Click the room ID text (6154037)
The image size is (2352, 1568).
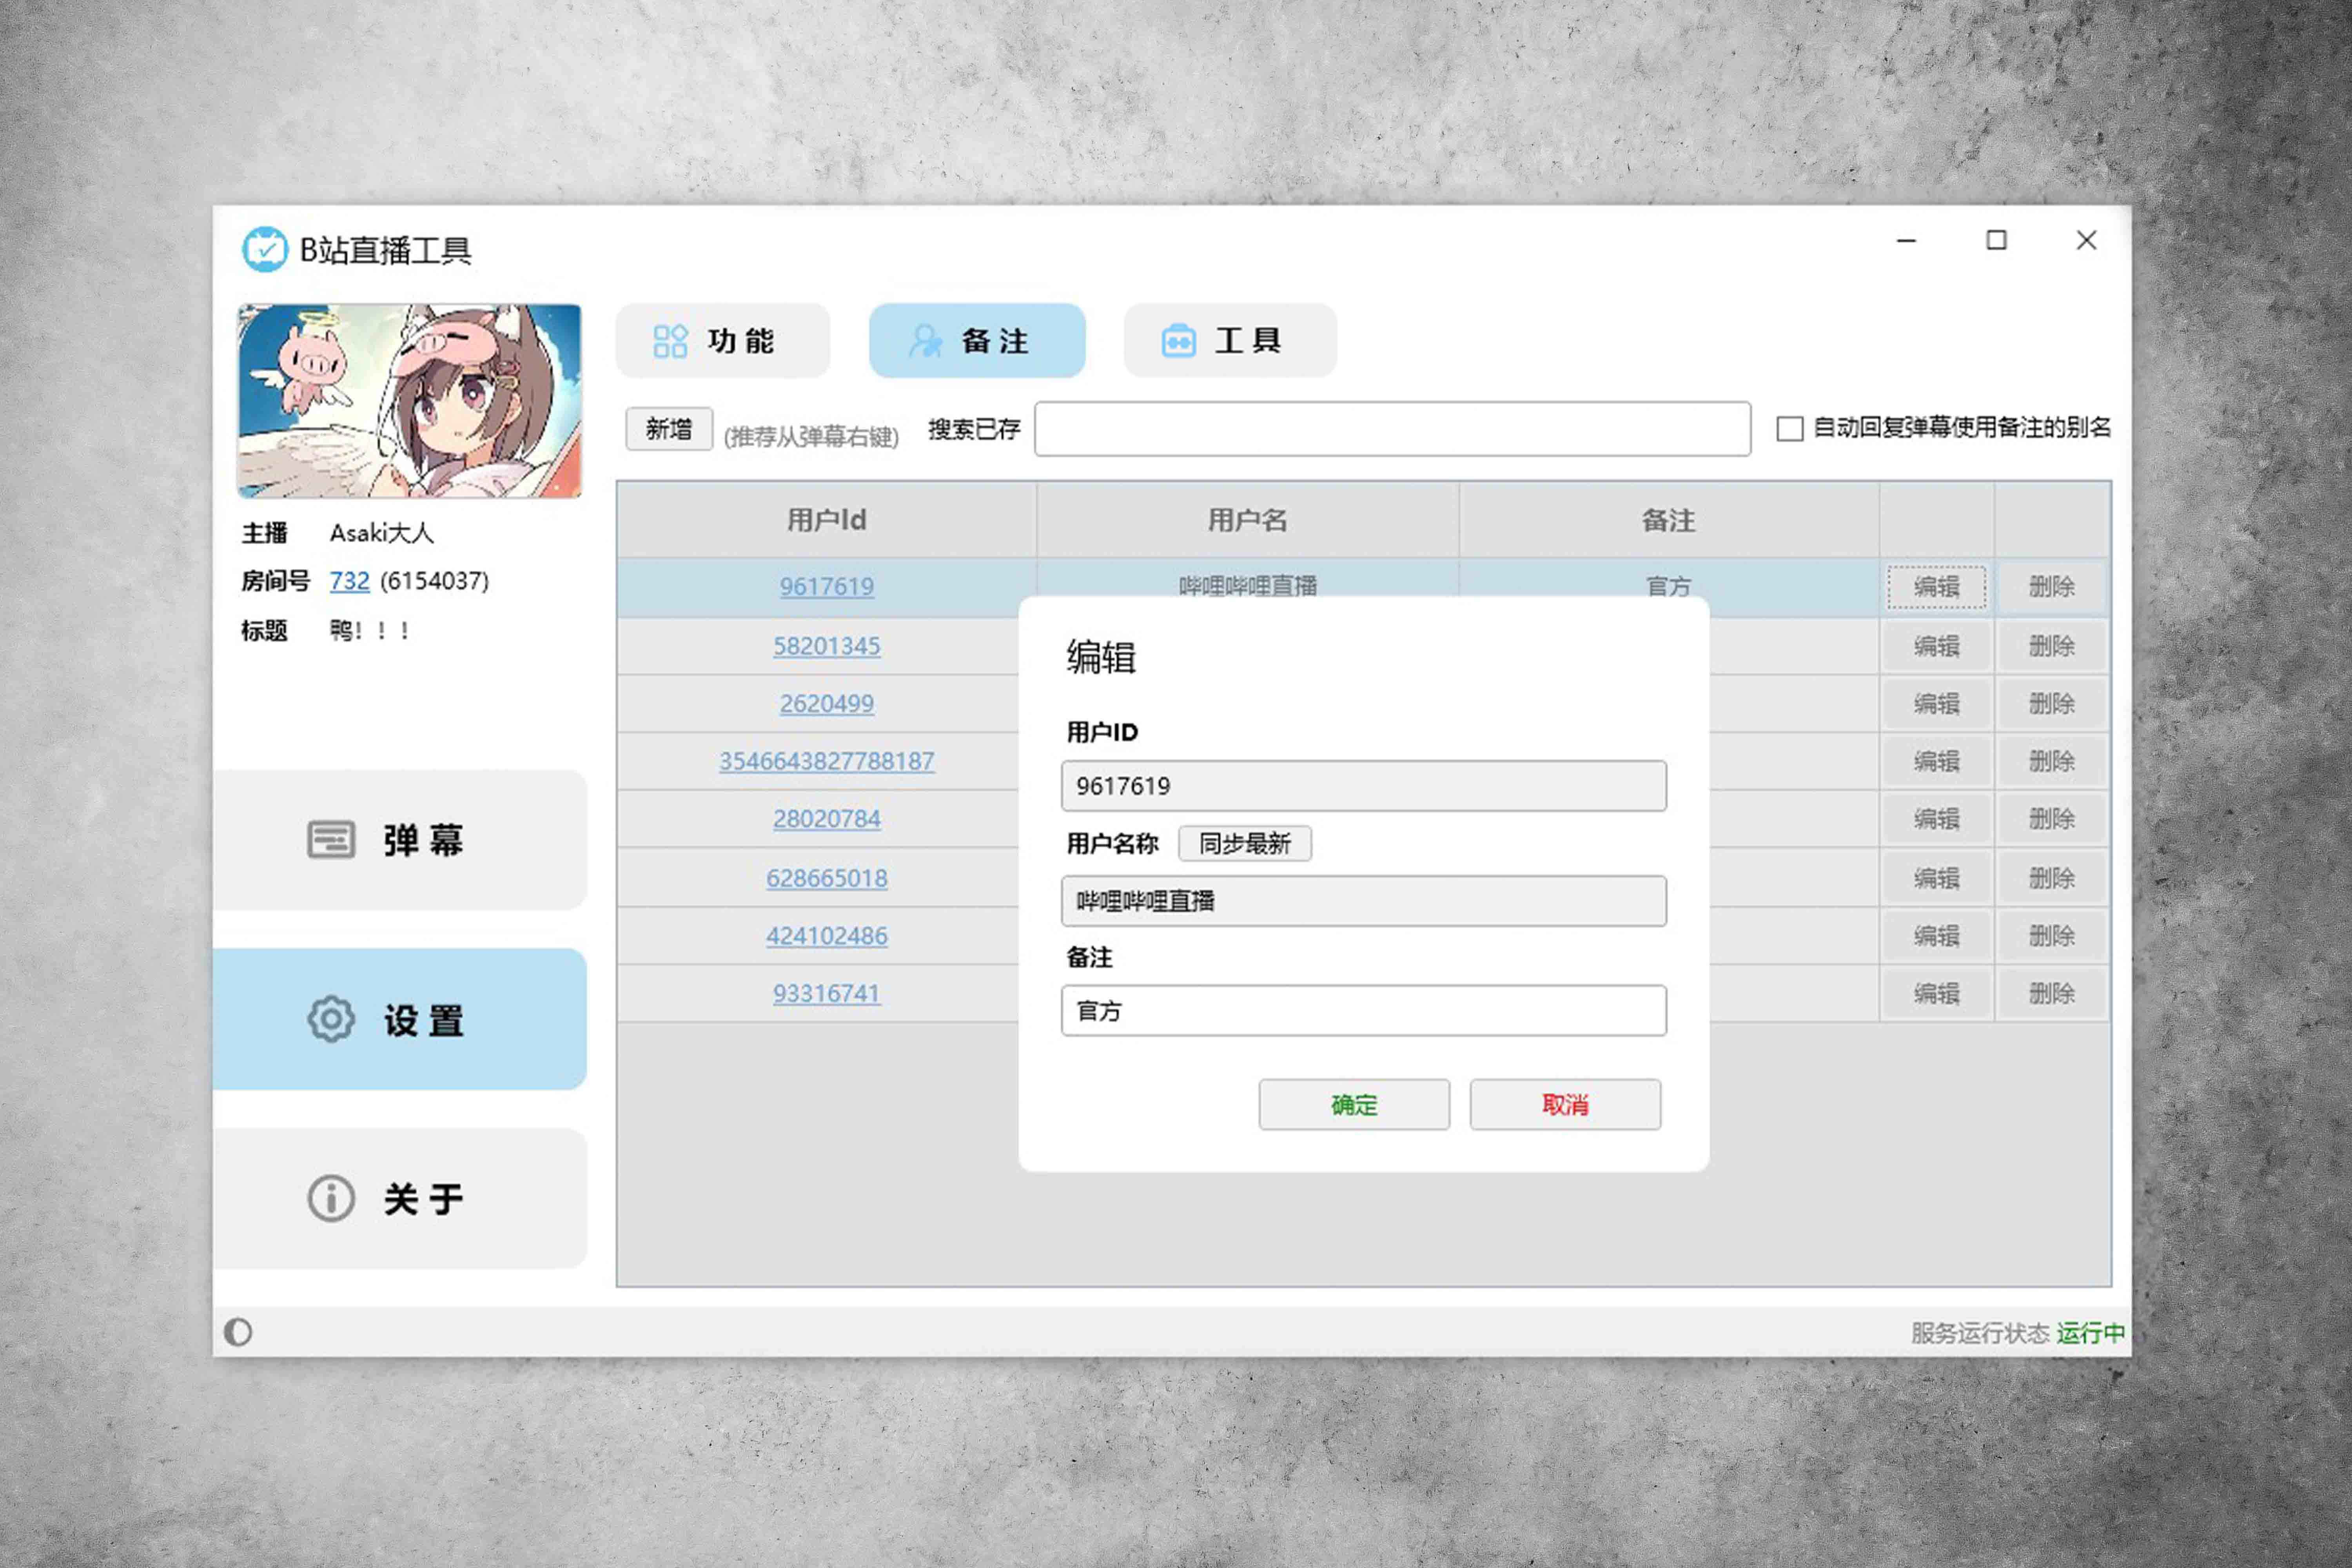[435, 581]
